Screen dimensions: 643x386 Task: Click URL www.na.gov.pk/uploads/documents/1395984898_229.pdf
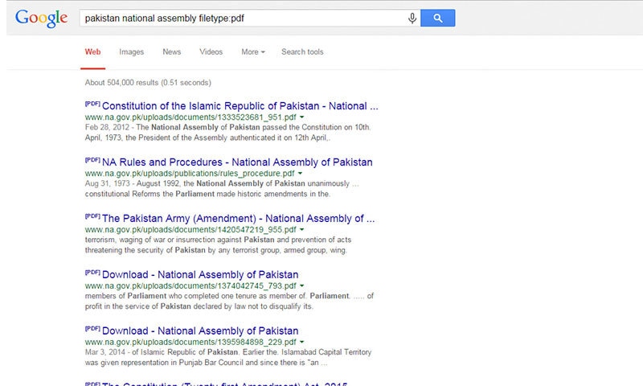(190, 342)
